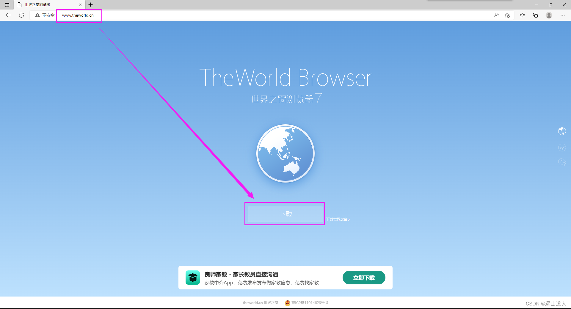Click the 下载 download button
571x309 pixels.
point(285,214)
